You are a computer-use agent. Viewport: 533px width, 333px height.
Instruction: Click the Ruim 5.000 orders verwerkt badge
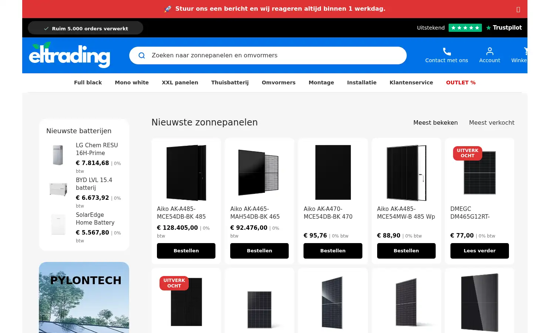tap(86, 28)
